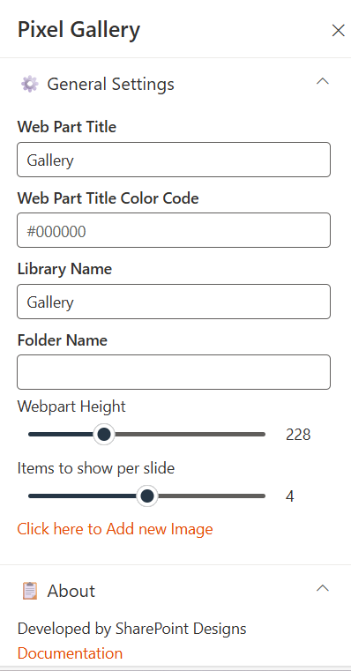
Task: Click the General Settings gear icon
Action: click(29, 84)
